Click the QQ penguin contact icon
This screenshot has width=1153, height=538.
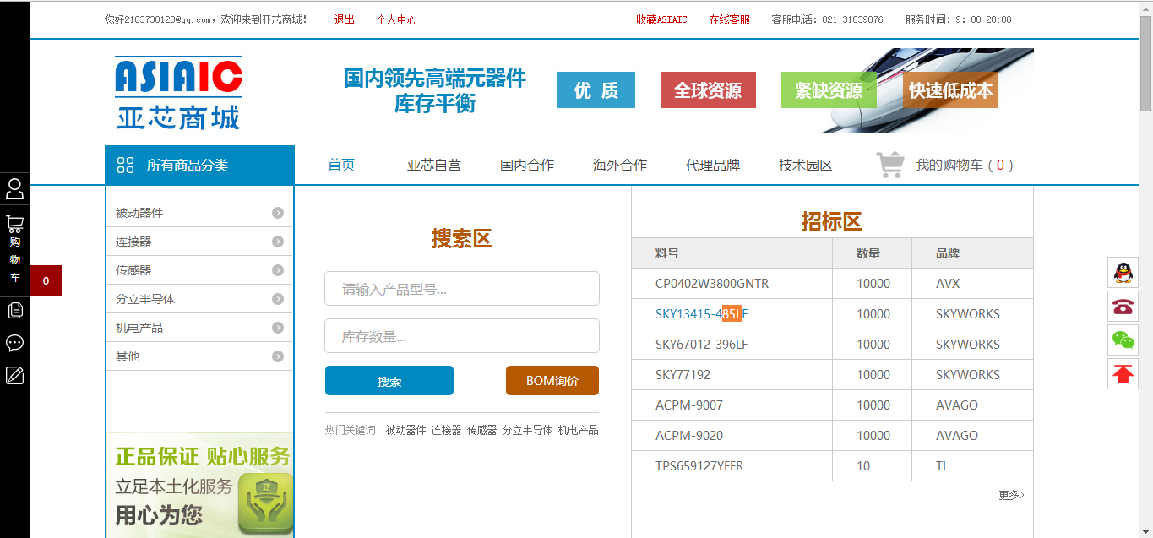1123,272
